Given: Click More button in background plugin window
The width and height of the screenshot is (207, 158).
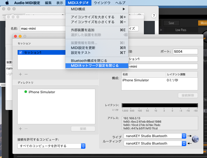Looking at the screenshot, I should pyautogui.click(x=203, y=23).
